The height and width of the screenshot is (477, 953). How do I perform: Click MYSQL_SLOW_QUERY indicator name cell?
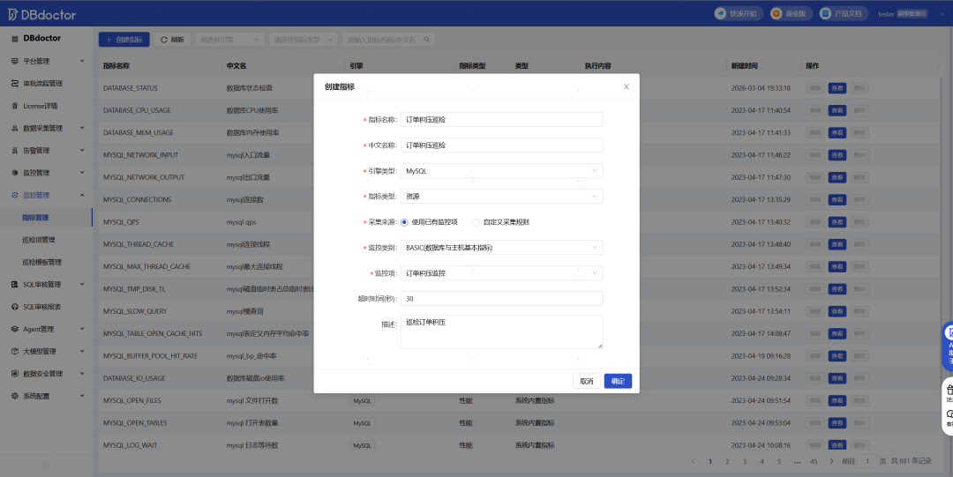(x=135, y=311)
